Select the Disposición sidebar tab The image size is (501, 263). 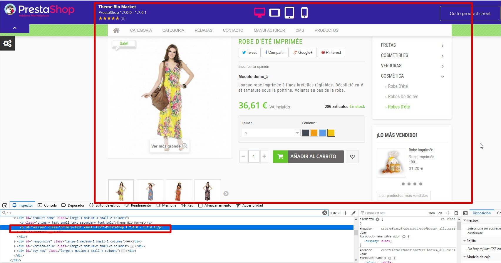(482, 213)
